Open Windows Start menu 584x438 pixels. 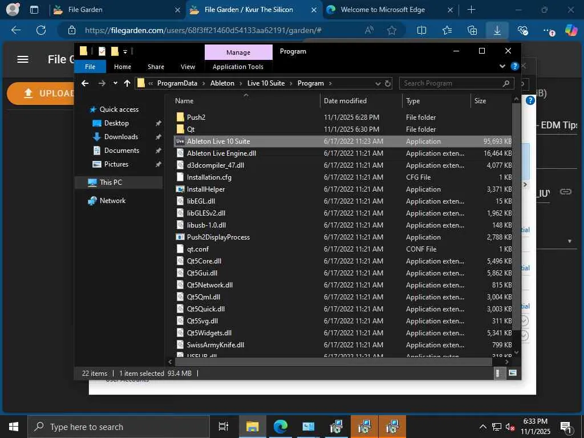pos(14,427)
